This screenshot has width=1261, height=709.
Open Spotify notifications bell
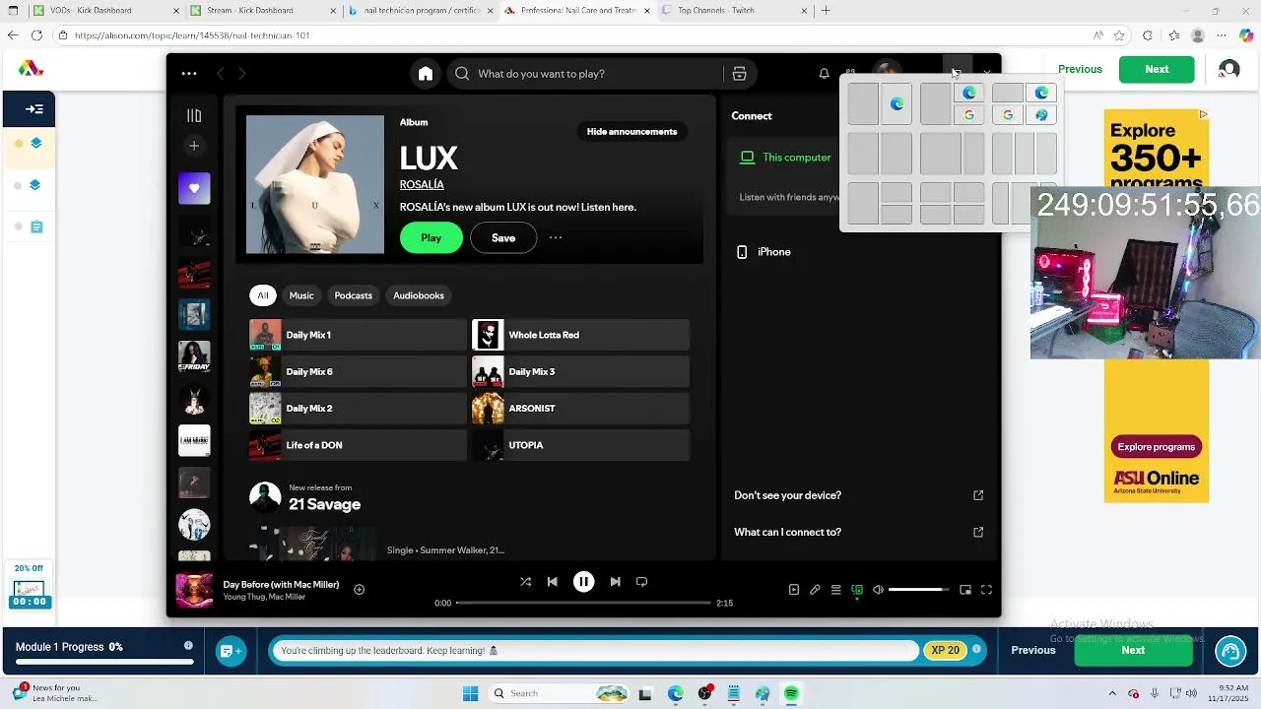click(825, 74)
